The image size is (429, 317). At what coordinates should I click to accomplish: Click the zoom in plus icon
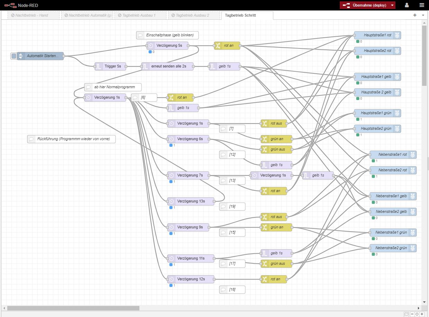tap(422, 314)
